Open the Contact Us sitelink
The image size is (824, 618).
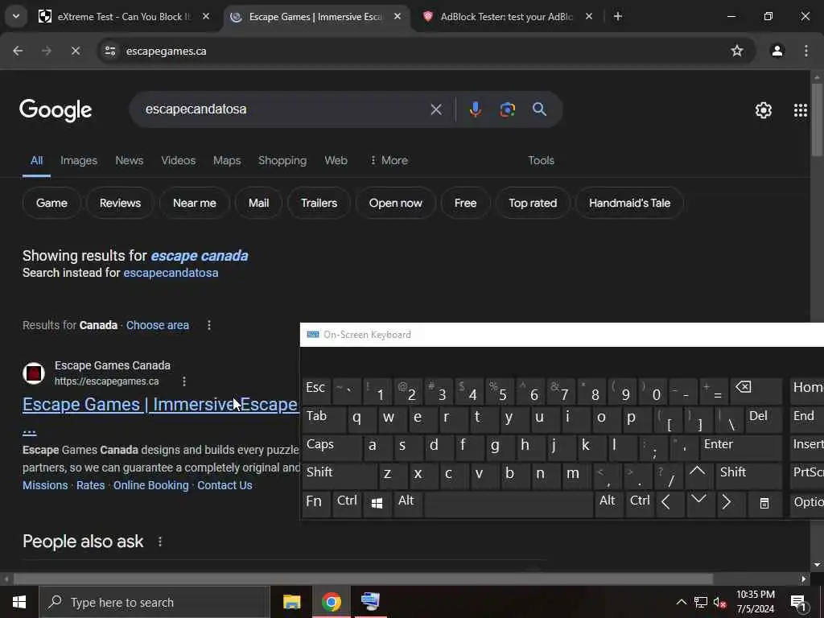[225, 485]
